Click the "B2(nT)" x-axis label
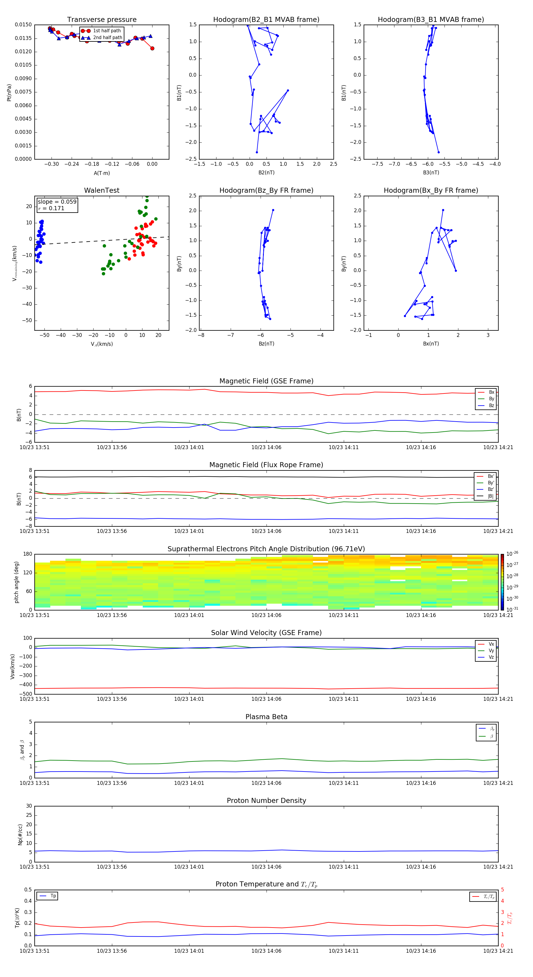This screenshot has width=533, height=977. pos(266,173)
